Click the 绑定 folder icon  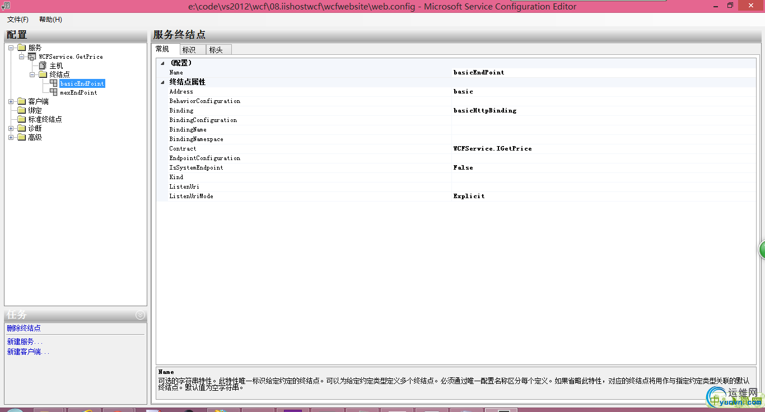[x=22, y=110]
